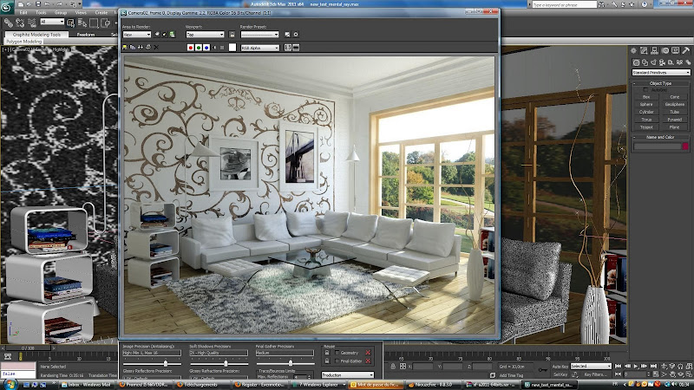
Task: Tick the AutoGrid checkbox
Action: (645, 90)
